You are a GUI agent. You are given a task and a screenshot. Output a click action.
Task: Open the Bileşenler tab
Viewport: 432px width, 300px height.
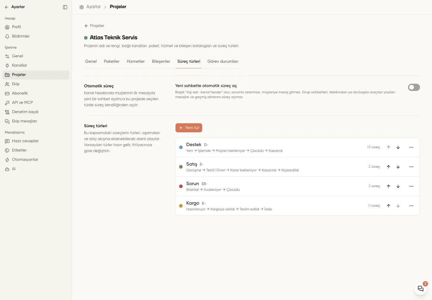coord(161,61)
